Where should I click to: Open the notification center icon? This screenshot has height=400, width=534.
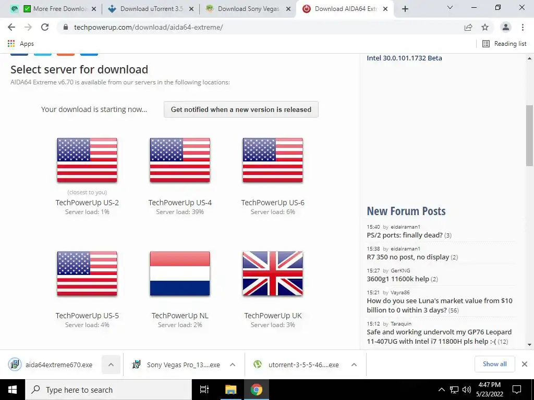pyautogui.click(x=517, y=390)
